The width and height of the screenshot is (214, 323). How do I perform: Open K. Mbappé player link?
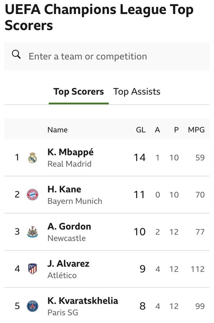pyautogui.click(x=70, y=152)
